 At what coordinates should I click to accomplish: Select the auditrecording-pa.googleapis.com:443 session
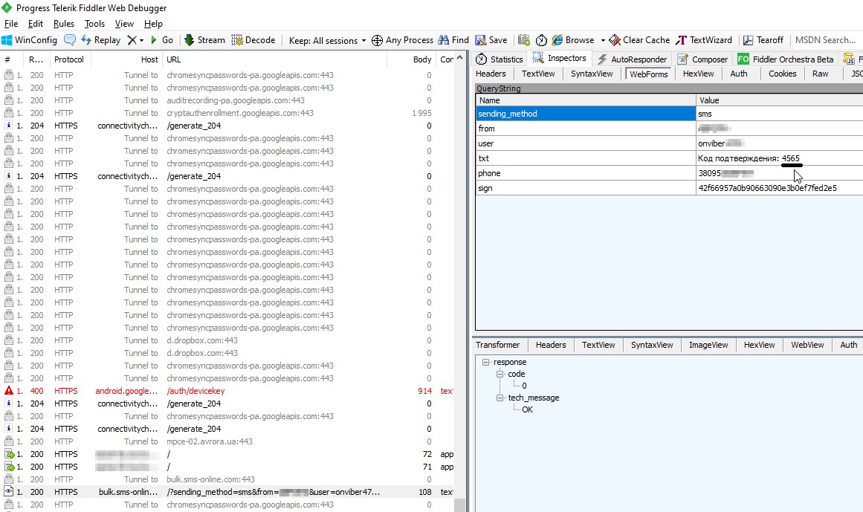point(228,100)
